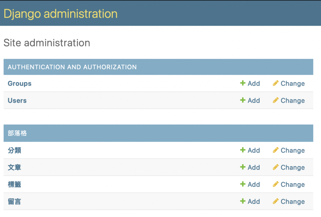Click the Change text link for 標籤
Screen dimensions: 321x217
[293, 185]
